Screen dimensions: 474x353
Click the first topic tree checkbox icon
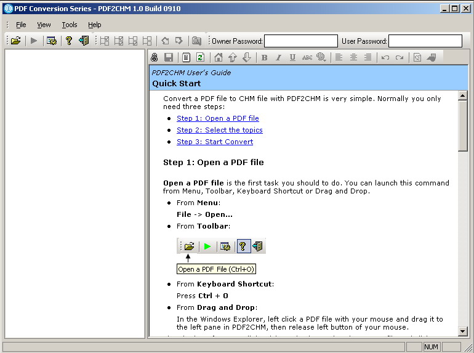105,41
